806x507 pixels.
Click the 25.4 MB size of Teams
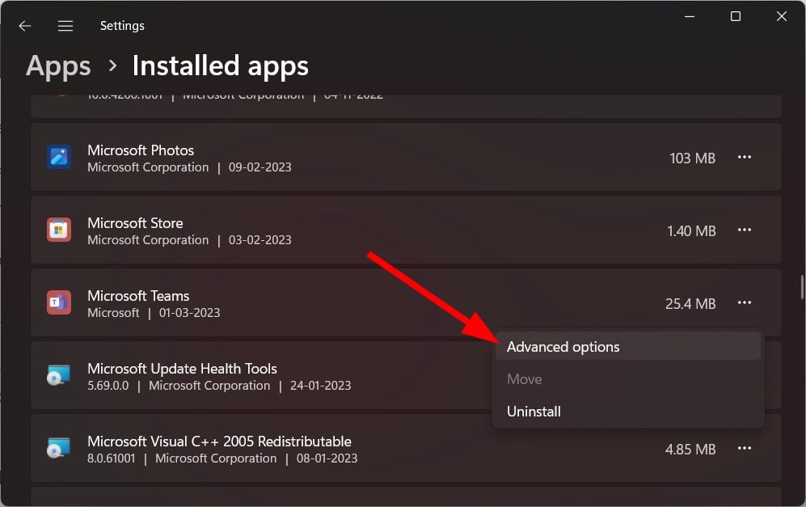coord(690,304)
